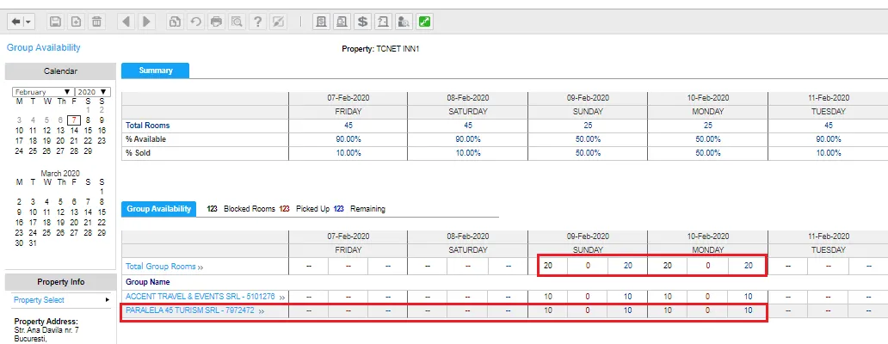Screen dimensions: 888x344
Task: Select February 10 in the calendar
Action: click(x=19, y=130)
